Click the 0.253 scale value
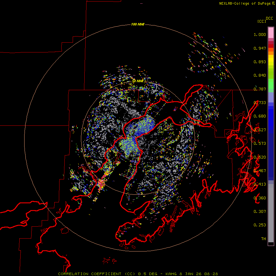Image resolution: width=276 pixels, height=276 pixels. coord(260,225)
